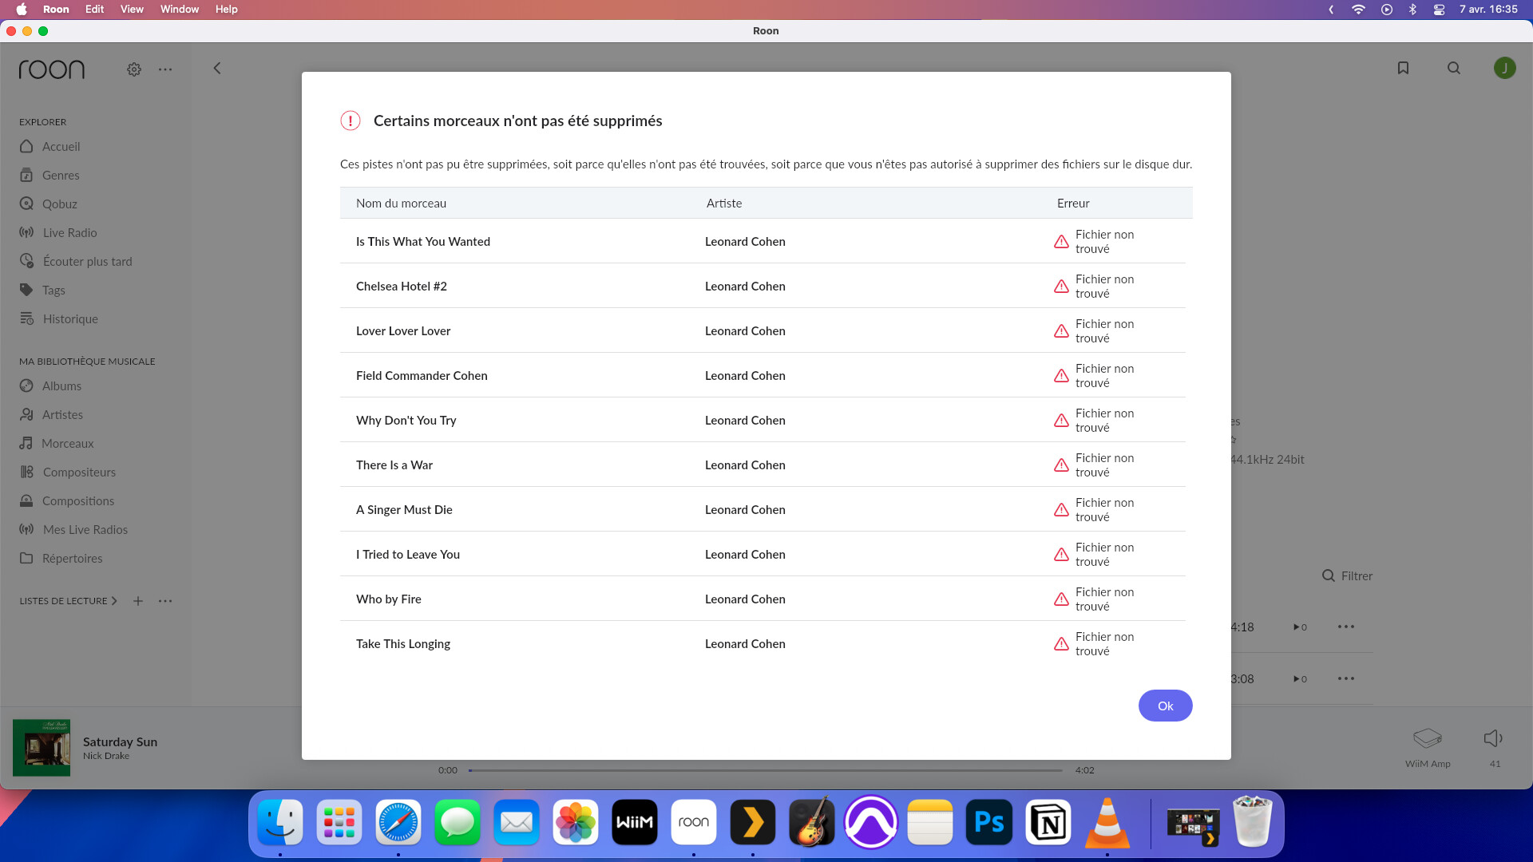This screenshot has height=862, width=1533.
Task: Select the I Tried to Leave You row
Action: [x=763, y=554]
